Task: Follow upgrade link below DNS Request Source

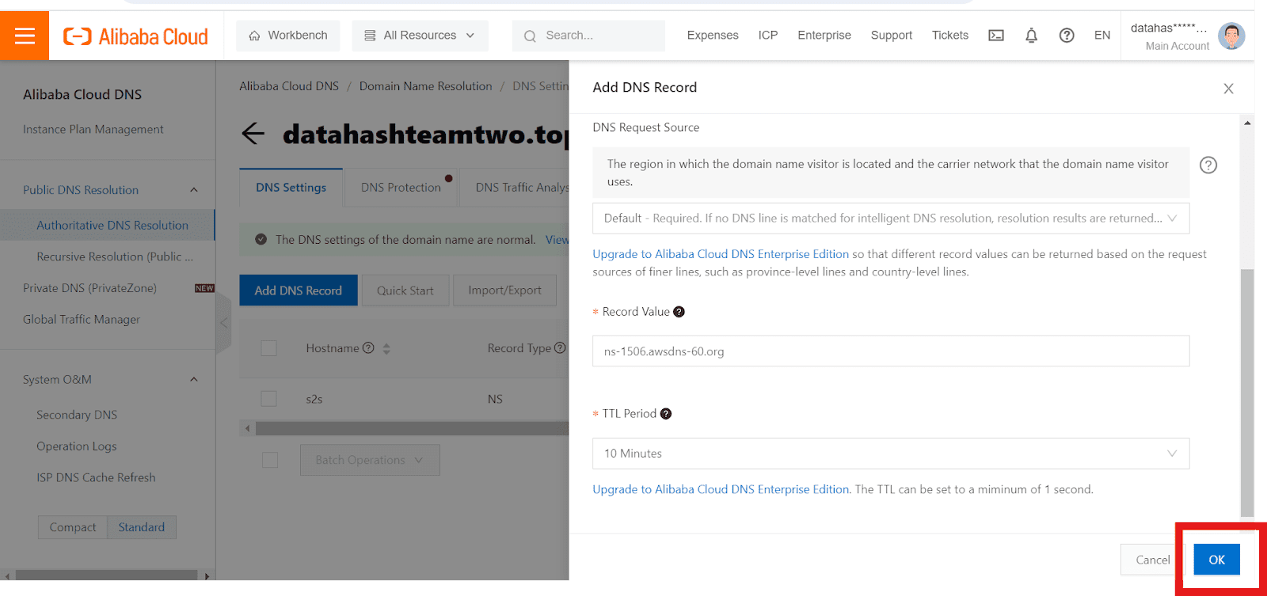Action: (x=721, y=254)
